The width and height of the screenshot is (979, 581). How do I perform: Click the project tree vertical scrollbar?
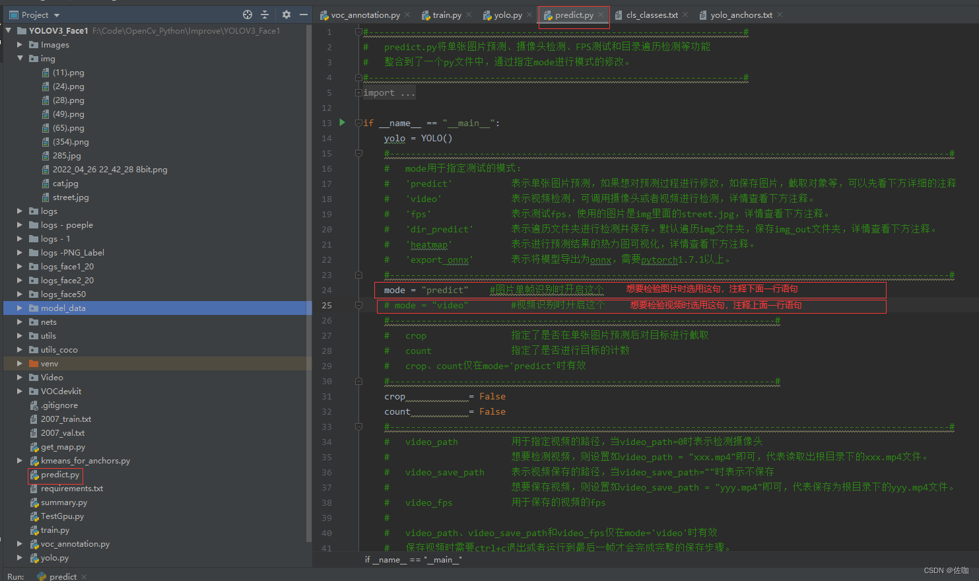pyautogui.click(x=309, y=284)
